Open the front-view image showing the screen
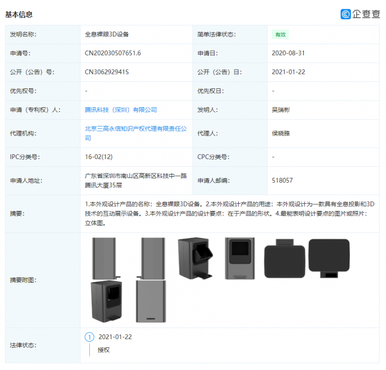The height and width of the screenshot is (370, 386). tap(240, 258)
